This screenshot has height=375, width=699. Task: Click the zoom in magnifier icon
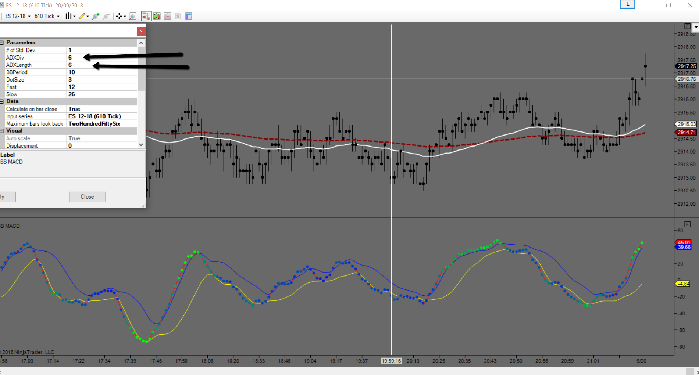point(96,16)
